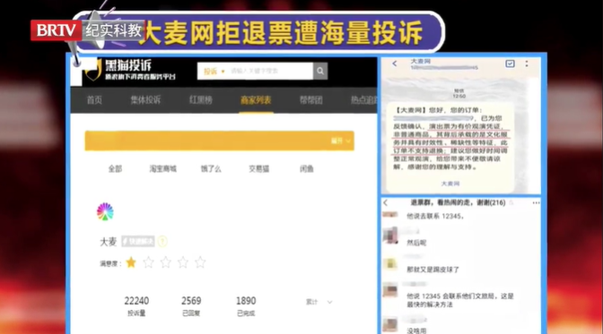Click the search magnifier button

click(x=320, y=71)
